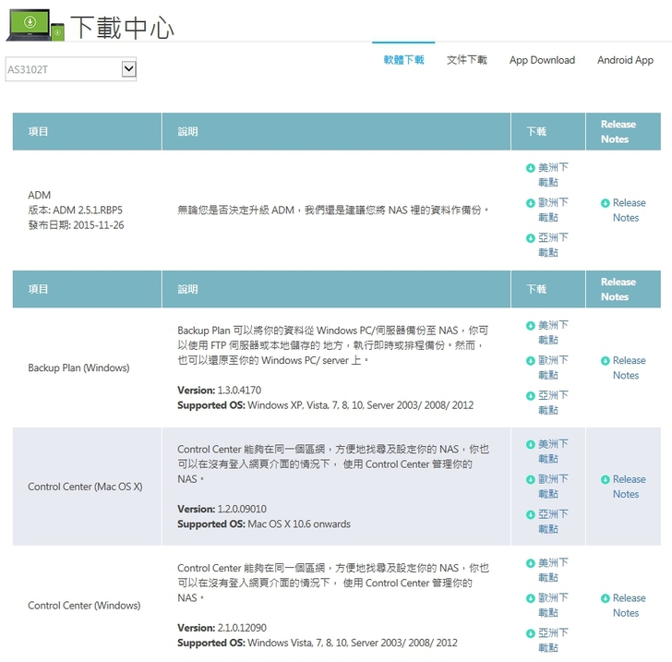Screen dimensions: 672x662
Task: Click ADM Americas download arrow icon
Action: (531, 168)
